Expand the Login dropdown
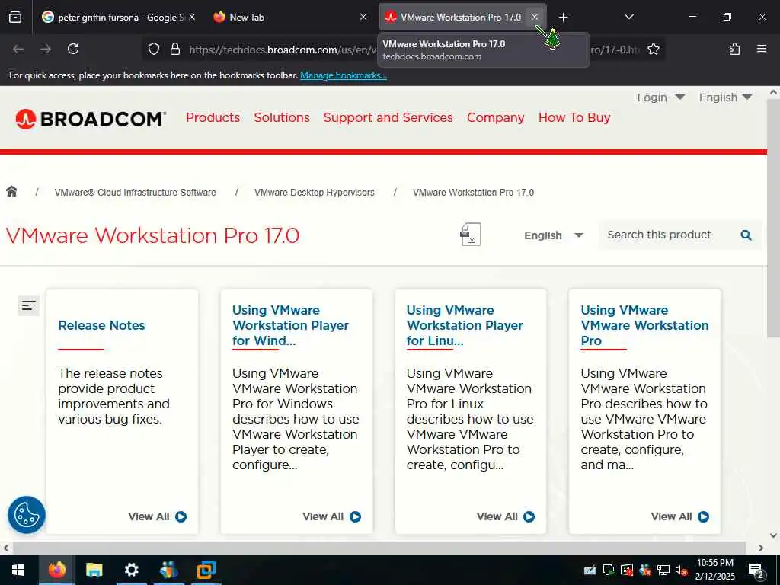This screenshot has height=585, width=780. 660,97
